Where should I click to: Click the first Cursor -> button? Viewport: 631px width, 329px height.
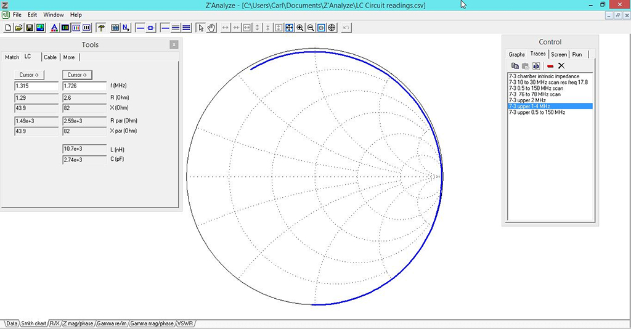click(x=29, y=75)
